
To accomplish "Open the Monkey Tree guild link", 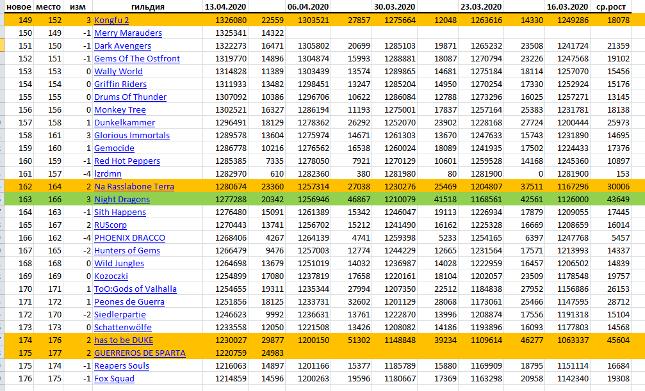I will pyautogui.click(x=120, y=110).
